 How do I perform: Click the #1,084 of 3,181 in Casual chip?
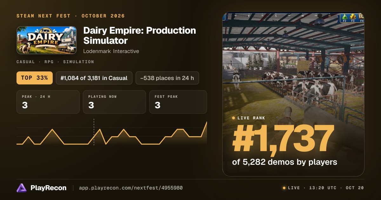pyautogui.click(x=94, y=78)
